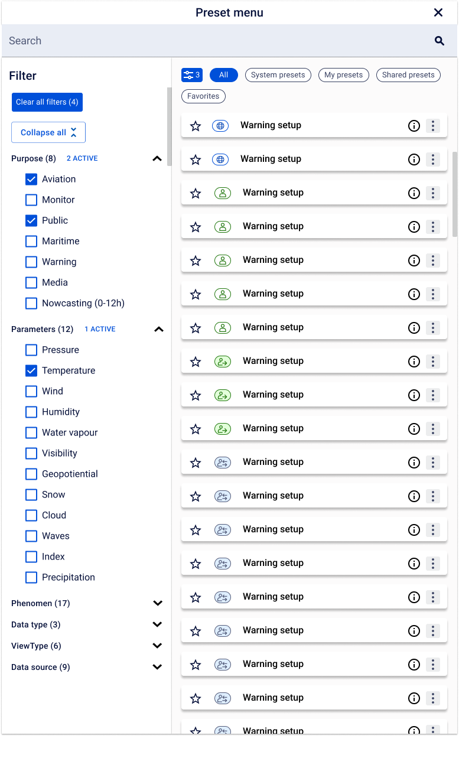Click the search magnifier icon
This screenshot has height=781, width=459.
439,41
